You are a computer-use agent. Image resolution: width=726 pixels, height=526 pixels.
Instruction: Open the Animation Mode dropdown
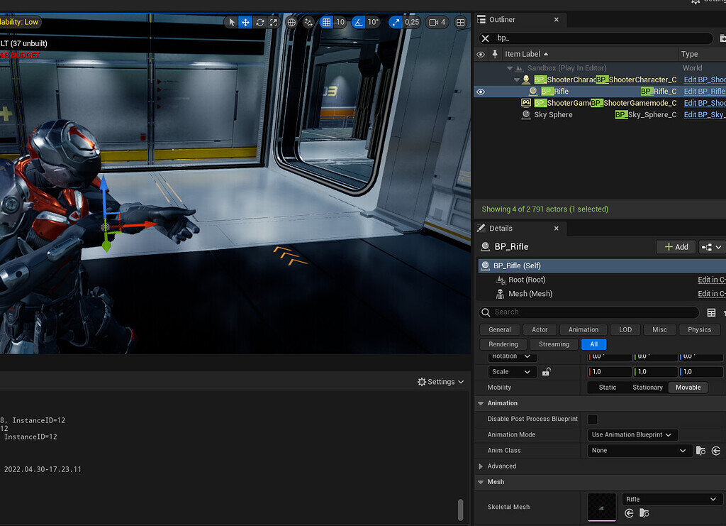(632, 434)
